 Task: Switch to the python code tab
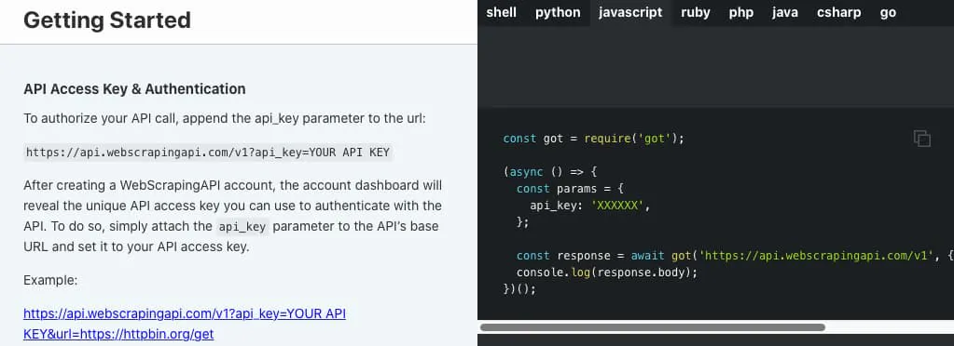[x=558, y=13]
